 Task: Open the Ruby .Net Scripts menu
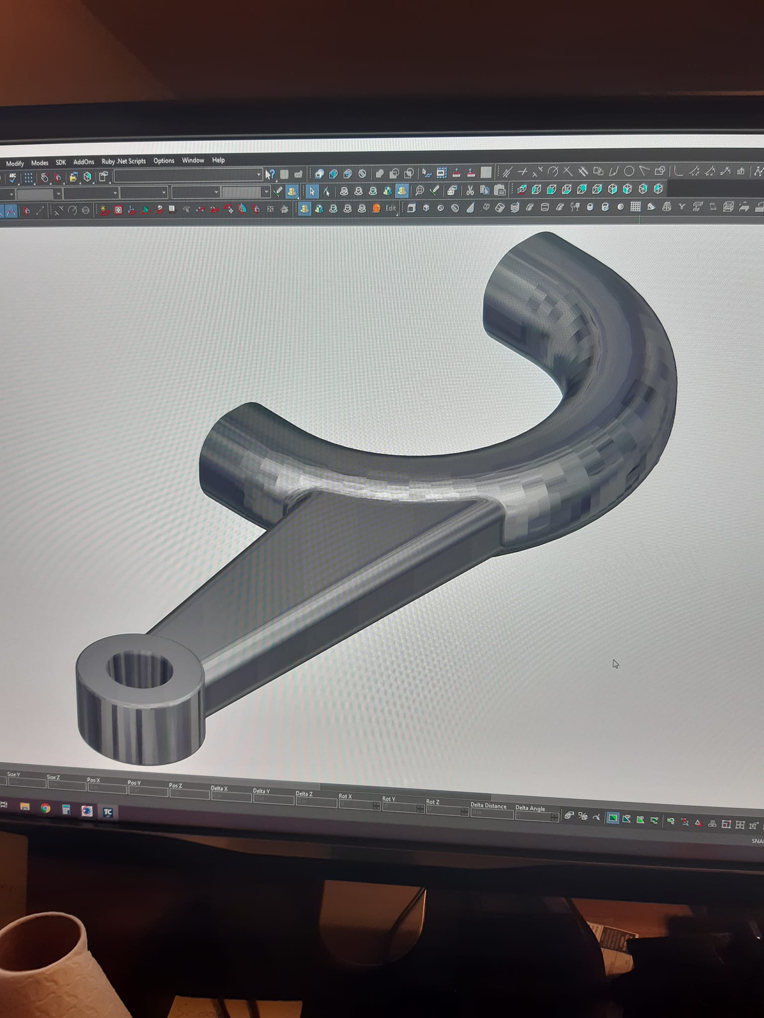pos(123,161)
